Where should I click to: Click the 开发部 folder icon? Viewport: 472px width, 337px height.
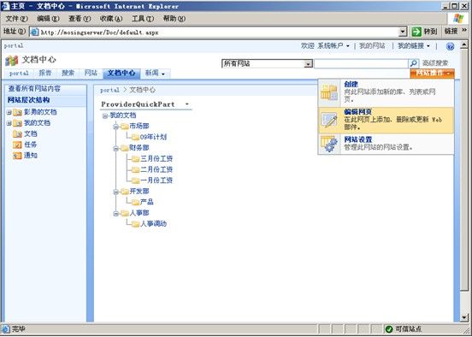(x=125, y=192)
